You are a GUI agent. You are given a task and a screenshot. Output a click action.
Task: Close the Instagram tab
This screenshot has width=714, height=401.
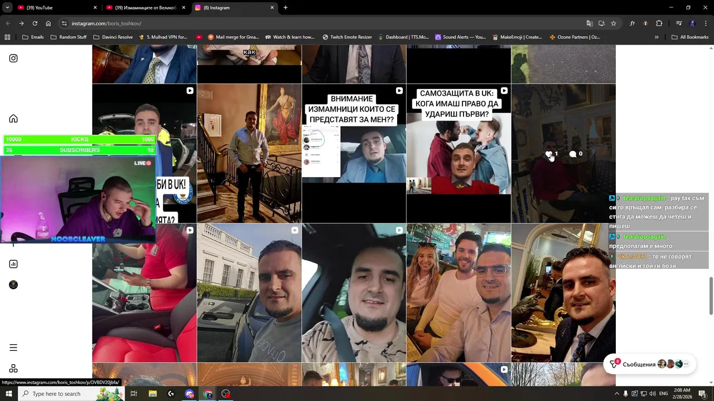pos(272,8)
